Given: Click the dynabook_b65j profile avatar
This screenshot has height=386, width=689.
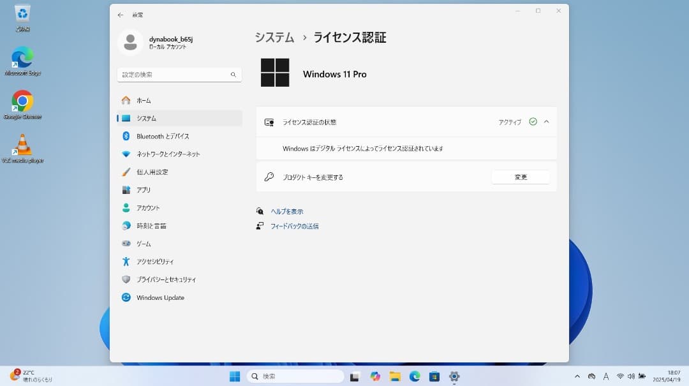Looking at the screenshot, I should 131,43.
